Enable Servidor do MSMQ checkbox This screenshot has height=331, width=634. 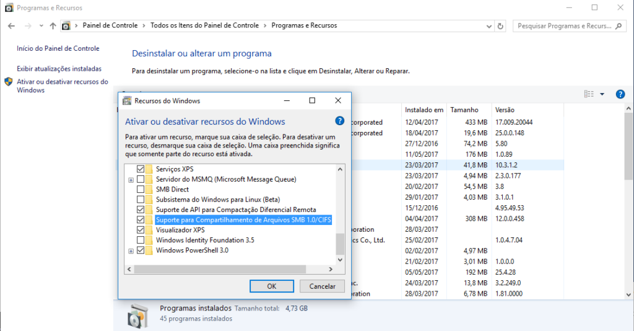point(141,179)
